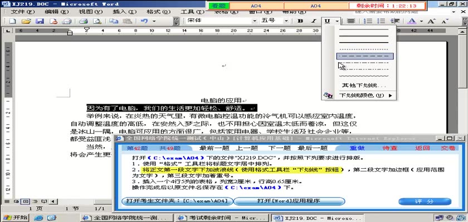Choose the highlighted dashed underline style
The height and width of the screenshot is (222, 468).
pyautogui.click(x=365, y=56)
